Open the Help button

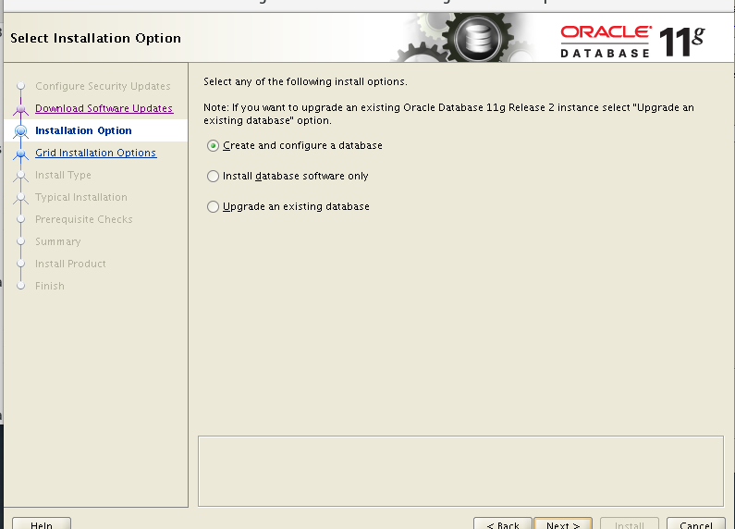42,523
